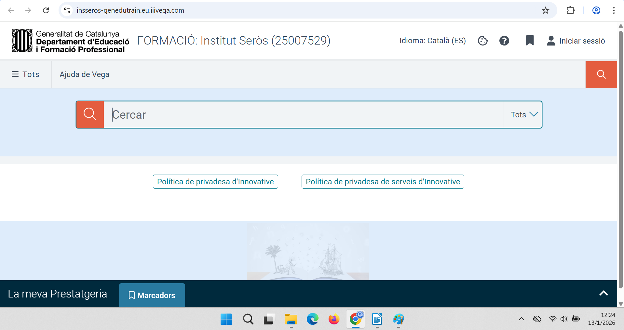This screenshot has width=624, height=330.
Task: Select the Marcadors tab
Action: [x=152, y=295]
